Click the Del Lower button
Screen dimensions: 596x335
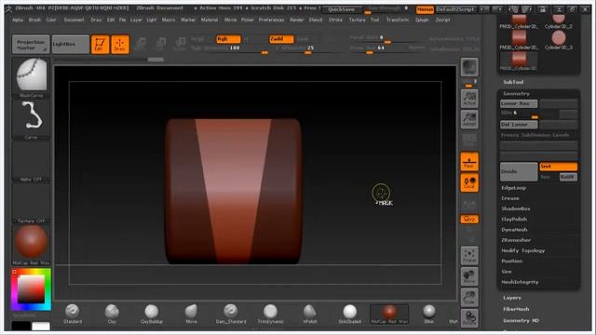[519, 125]
